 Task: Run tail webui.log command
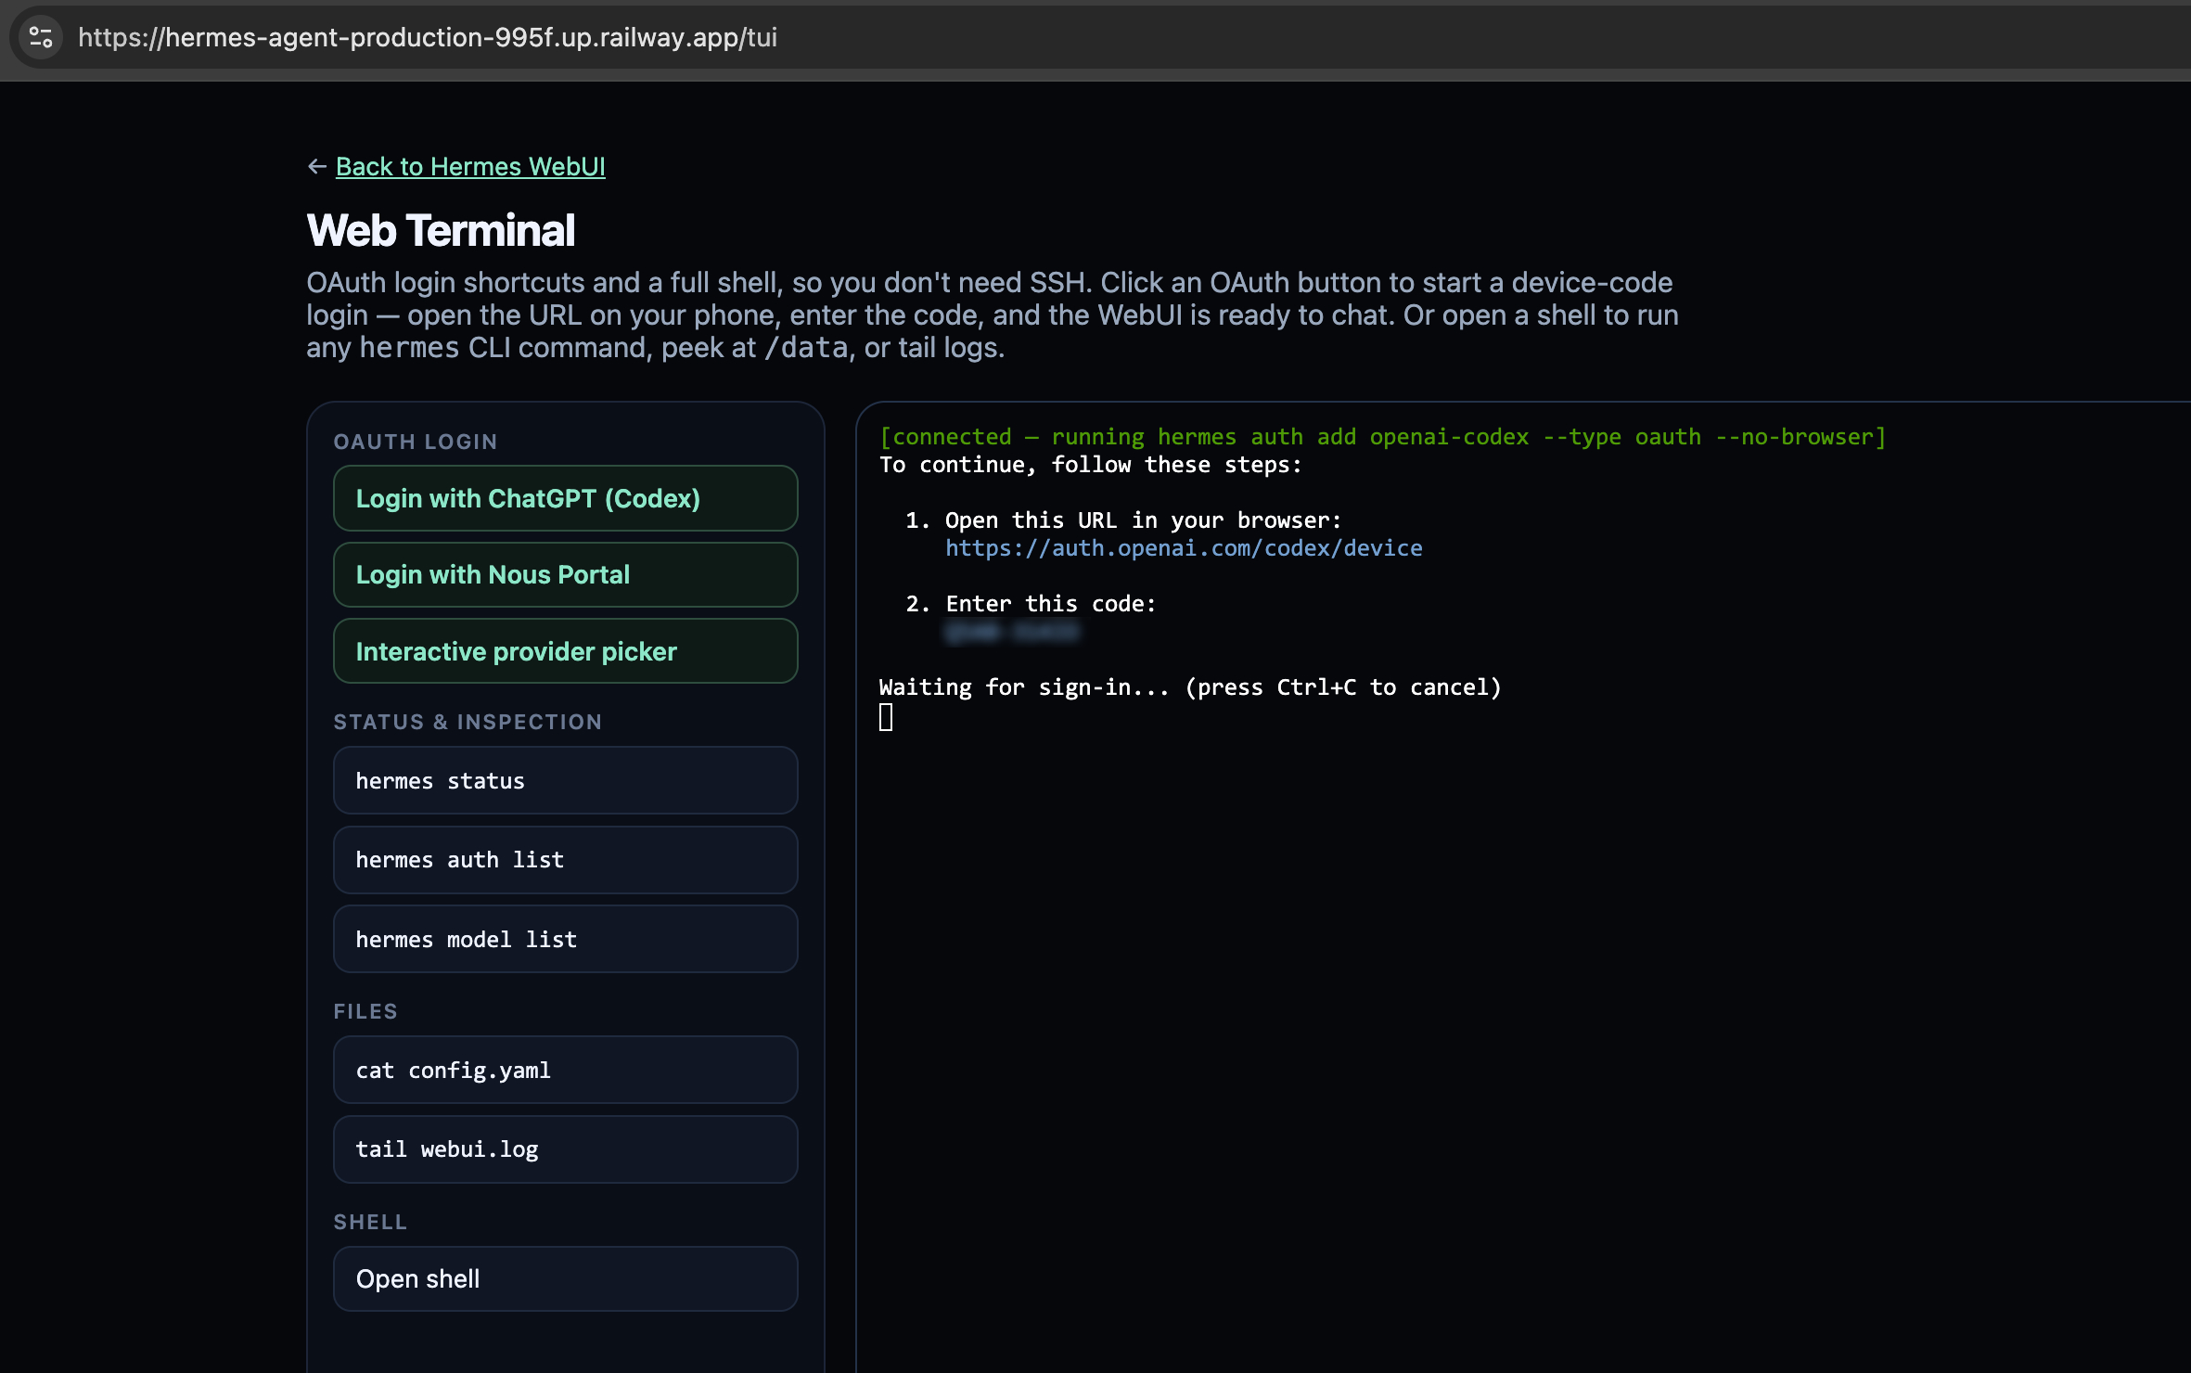tap(565, 1149)
